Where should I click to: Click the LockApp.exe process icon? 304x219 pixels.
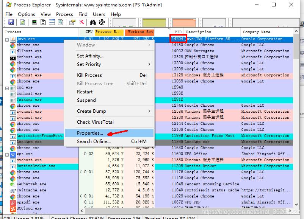(13, 142)
